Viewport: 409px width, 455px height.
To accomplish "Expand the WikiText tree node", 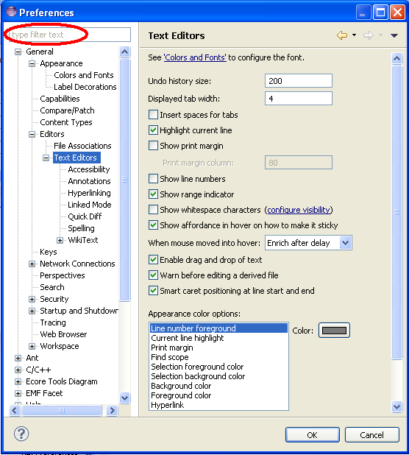I will (60, 240).
